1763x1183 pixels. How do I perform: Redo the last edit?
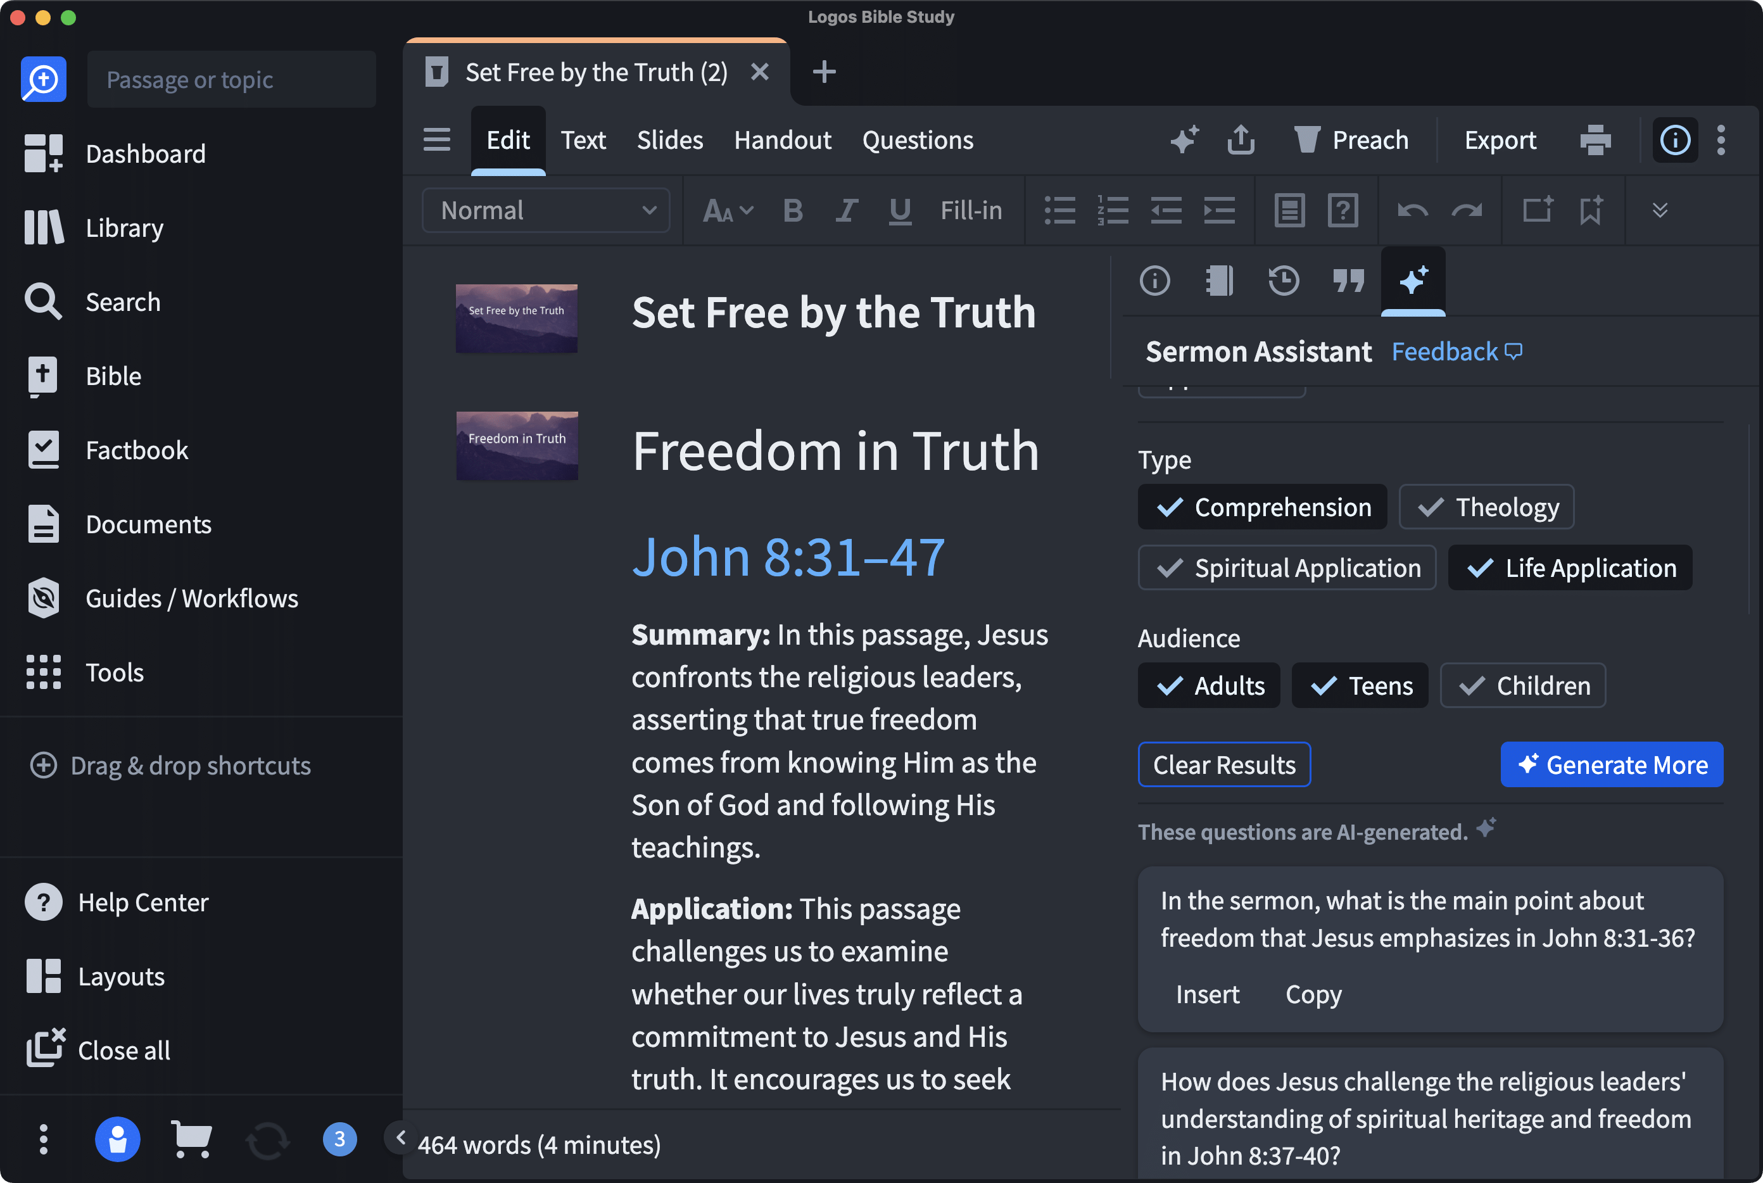click(x=1467, y=210)
